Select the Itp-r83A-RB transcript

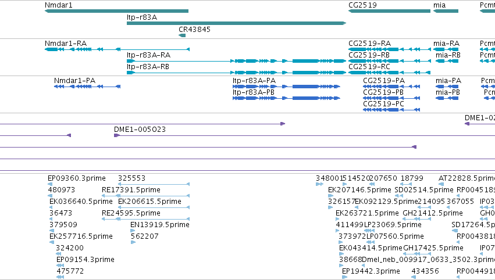click(237, 73)
